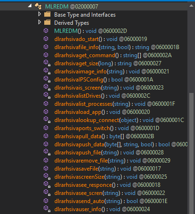Image resolution: width=195 pixels, height=214 pixels.
Task: Collapse the MLREDM class node
Action: pos(30,6)
